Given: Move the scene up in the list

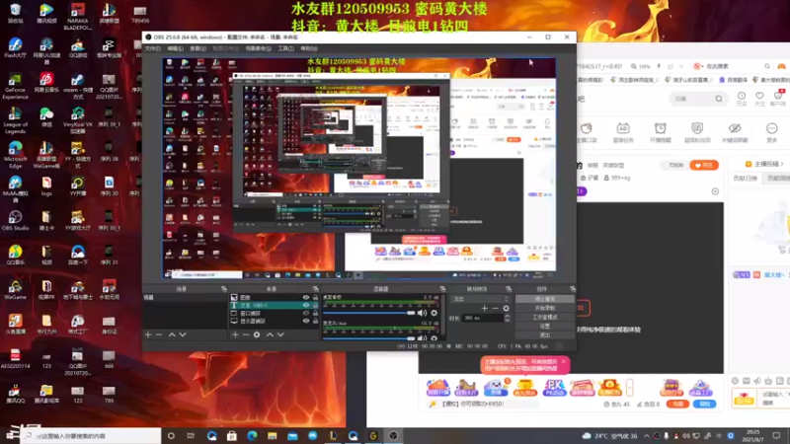Looking at the screenshot, I should pyautogui.click(x=172, y=334).
